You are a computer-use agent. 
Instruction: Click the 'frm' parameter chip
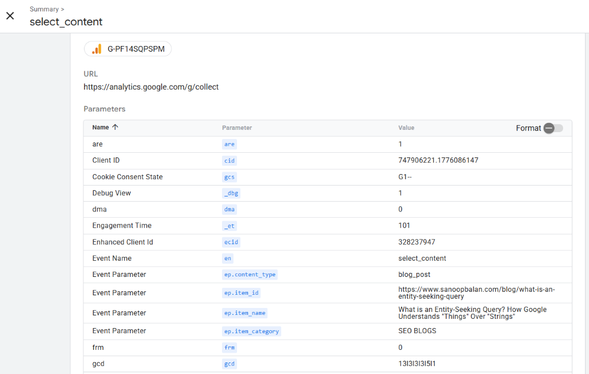[x=229, y=348]
